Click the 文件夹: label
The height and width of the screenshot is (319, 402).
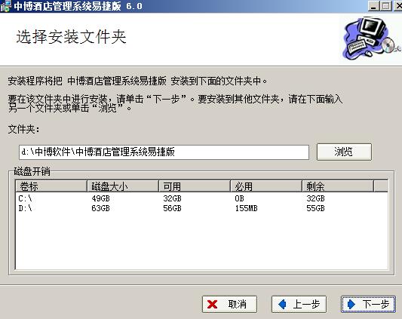[23, 129]
